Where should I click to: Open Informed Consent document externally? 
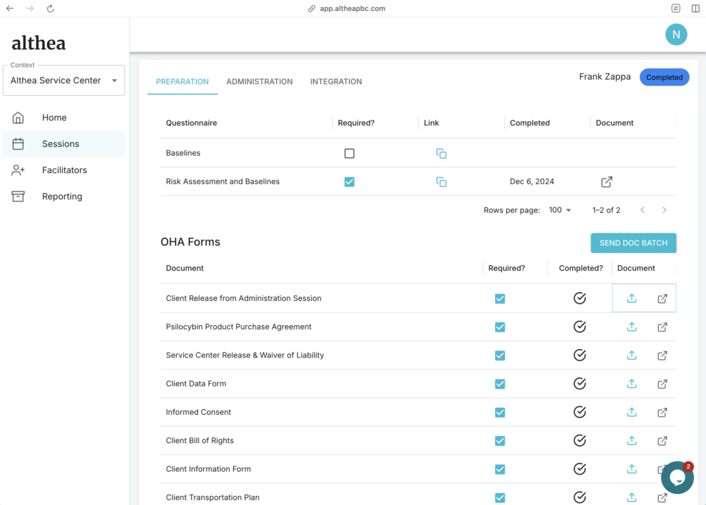pos(663,412)
